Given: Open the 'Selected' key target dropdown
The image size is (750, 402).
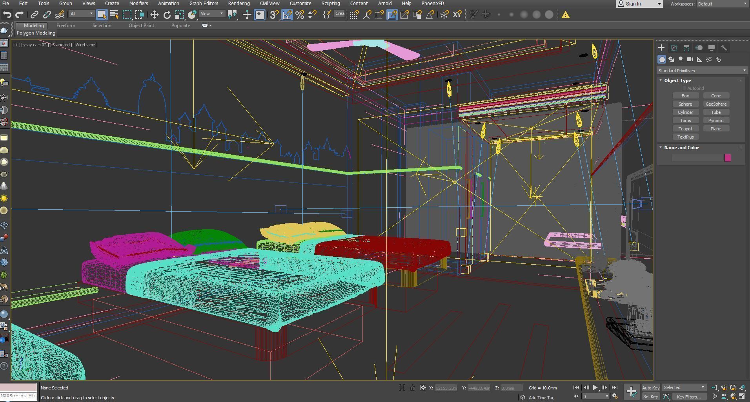Looking at the screenshot, I should pos(684,388).
